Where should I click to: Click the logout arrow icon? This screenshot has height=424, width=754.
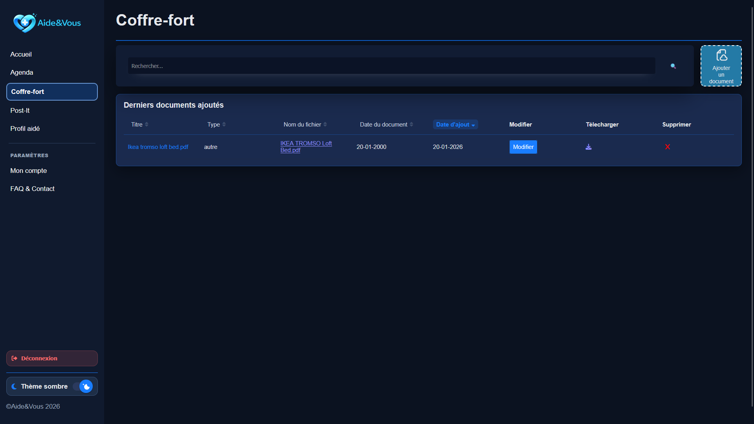click(15, 358)
